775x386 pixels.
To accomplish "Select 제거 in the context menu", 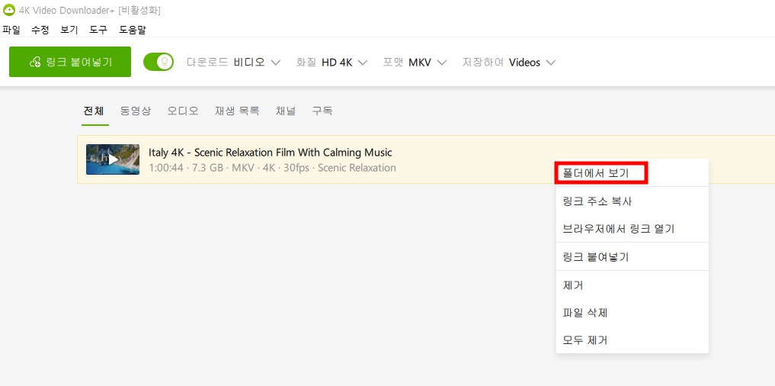I will click(x=632, y=285).
